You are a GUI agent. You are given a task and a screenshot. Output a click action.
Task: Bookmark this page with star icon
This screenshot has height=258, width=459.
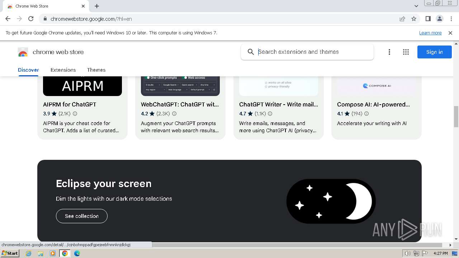tap(414, 19)
